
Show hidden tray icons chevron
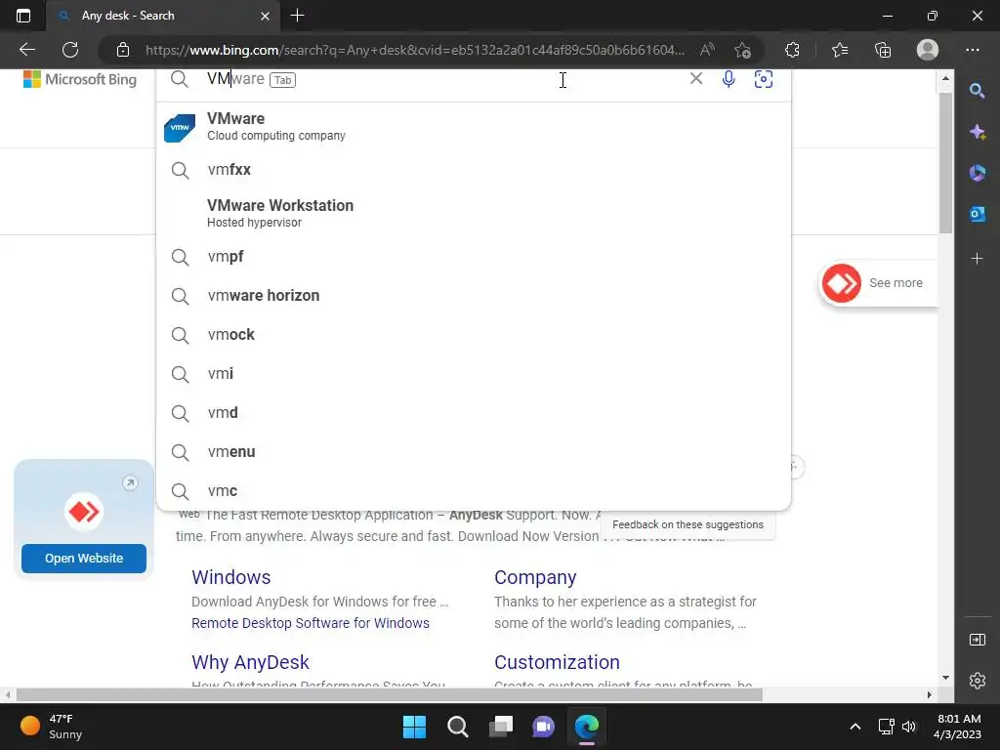855,727
